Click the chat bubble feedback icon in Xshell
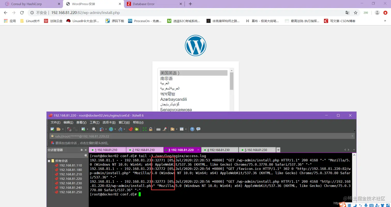The width and height of the screenshot is (391, 207). pos(198,129)
